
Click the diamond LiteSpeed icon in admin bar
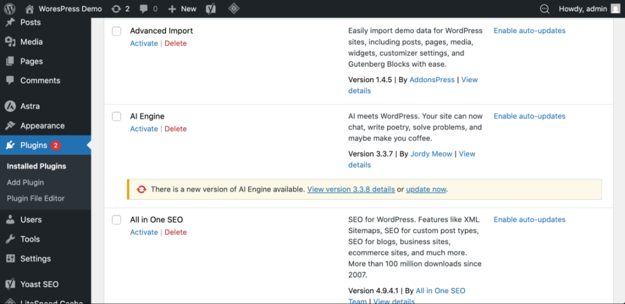(x=234, y=8)
